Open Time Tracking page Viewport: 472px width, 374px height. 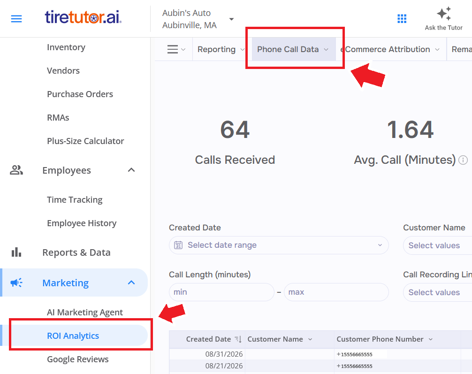coord(75,199)
